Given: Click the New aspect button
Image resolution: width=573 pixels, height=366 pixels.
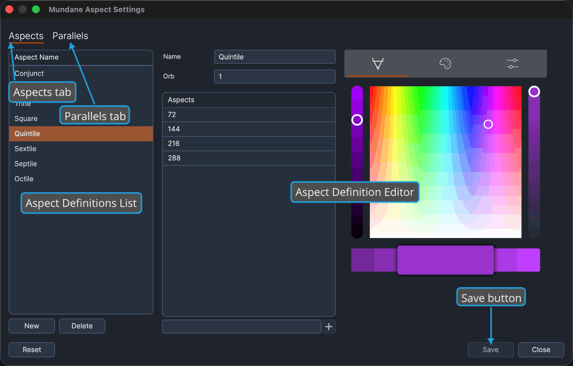Looking at the screenshot, I should pos(32,326).
